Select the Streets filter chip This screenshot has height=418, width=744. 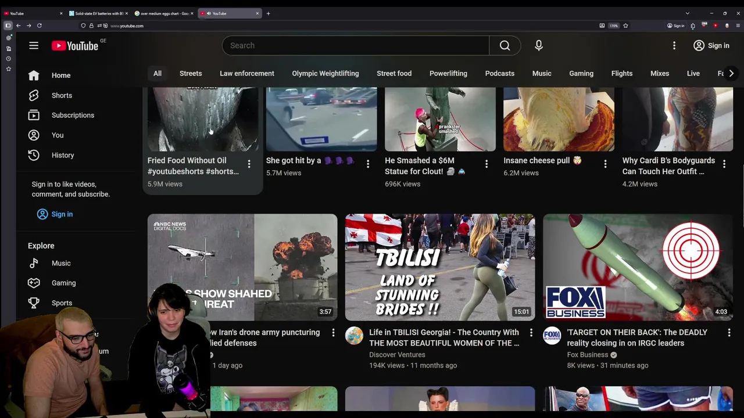(x=191, y=73)
